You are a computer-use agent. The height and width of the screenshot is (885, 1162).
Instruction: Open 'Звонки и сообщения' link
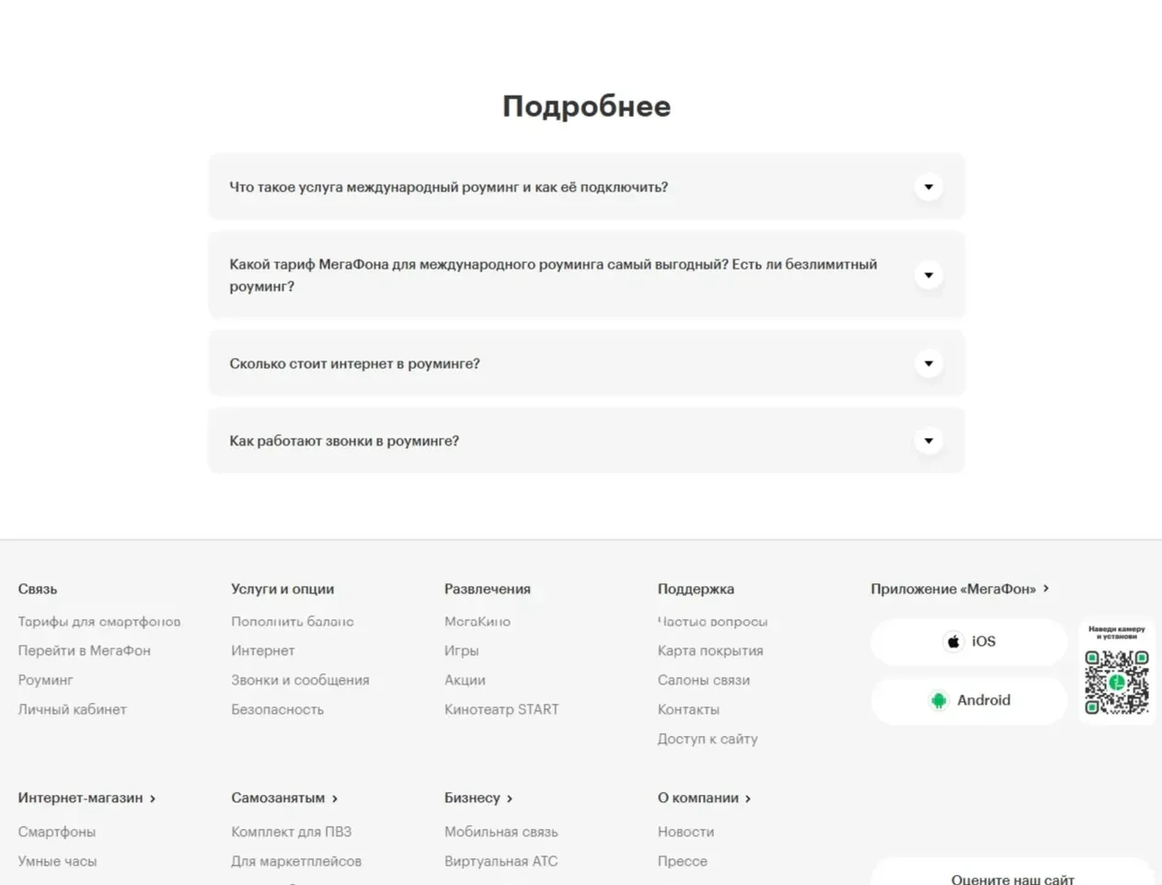pyautogui.click(x=300, y=680)
